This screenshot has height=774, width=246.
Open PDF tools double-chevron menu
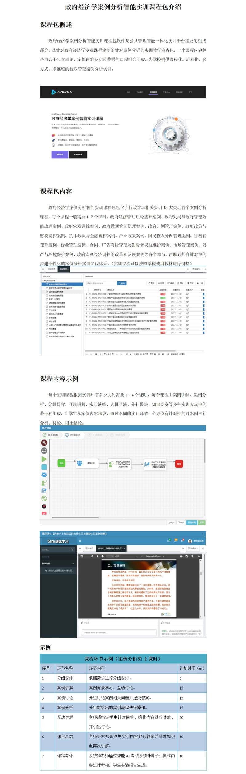point(199,556)
